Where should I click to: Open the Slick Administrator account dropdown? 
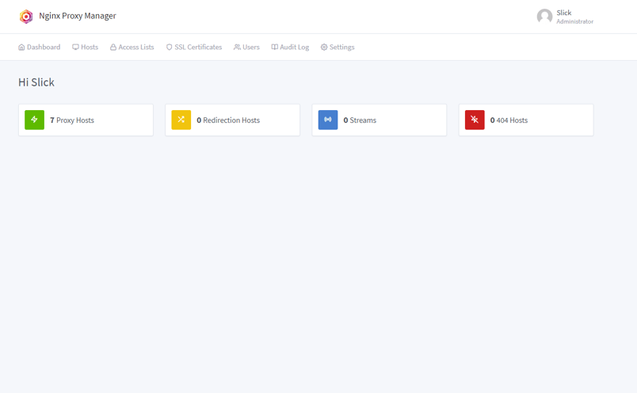565,17
